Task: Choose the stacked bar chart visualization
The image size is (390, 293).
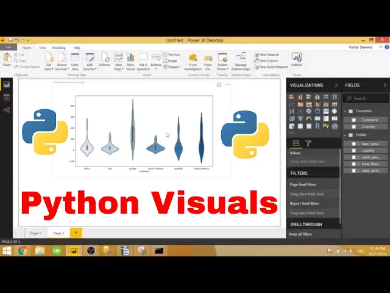Action: (x=292, y=97)
